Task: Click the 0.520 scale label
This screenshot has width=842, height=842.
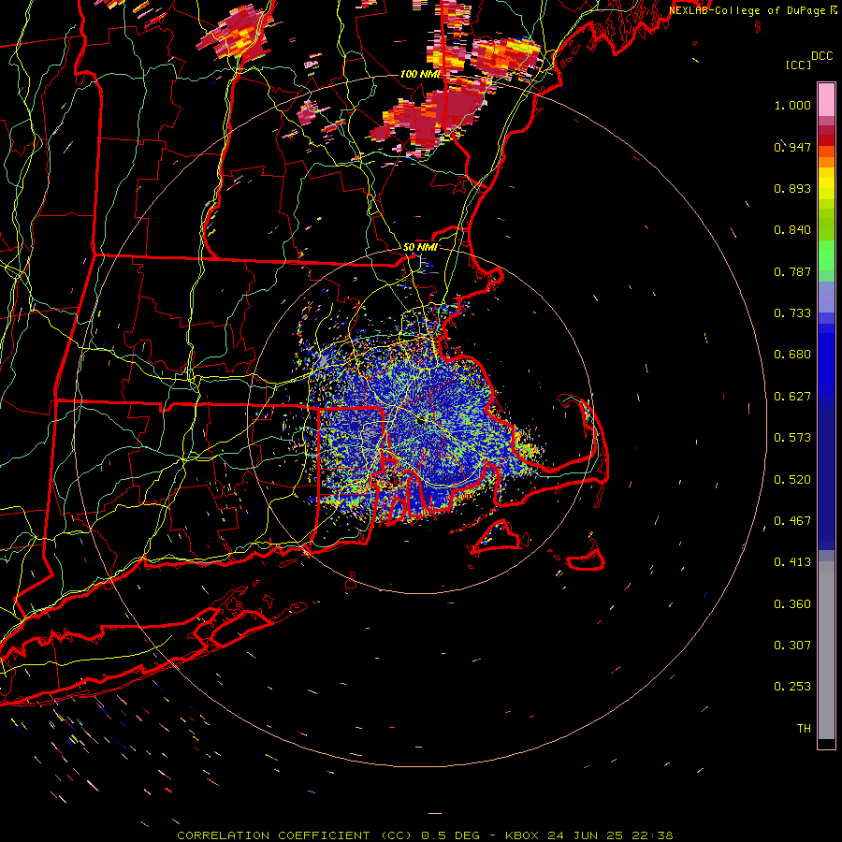Action: 792,480
